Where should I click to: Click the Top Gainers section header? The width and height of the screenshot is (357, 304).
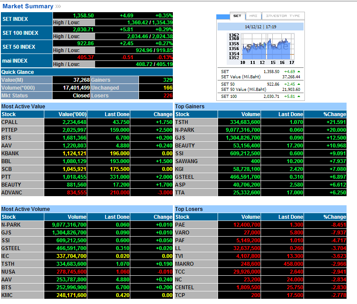click(261, 106)
